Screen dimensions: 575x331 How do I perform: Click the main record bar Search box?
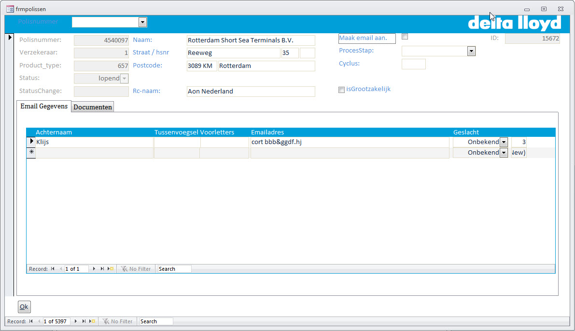tap(156, 321)
